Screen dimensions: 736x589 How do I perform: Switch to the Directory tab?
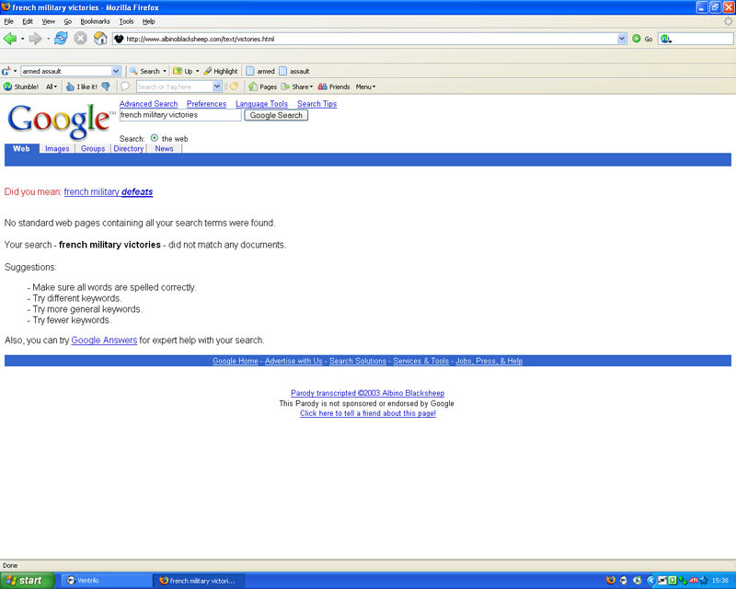(x=128, y=148)
